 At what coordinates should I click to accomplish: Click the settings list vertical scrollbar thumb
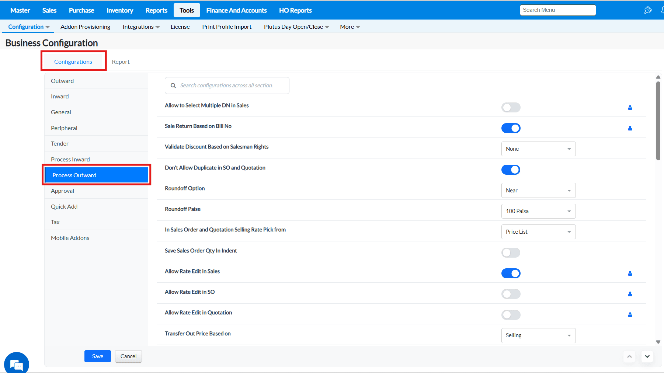click(x=658, y=121)
